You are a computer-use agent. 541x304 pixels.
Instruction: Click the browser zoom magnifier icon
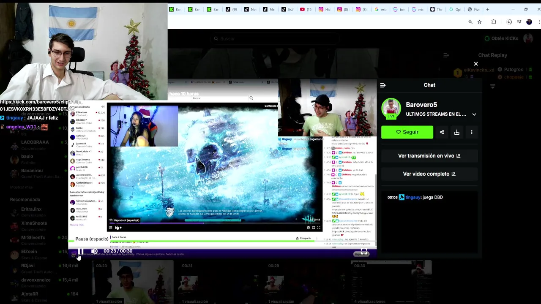pos(470,22)
